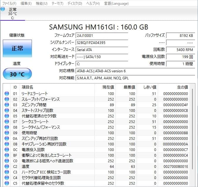
Task: Select raw value 000000000C7
Action: click(x=175, y=150)
